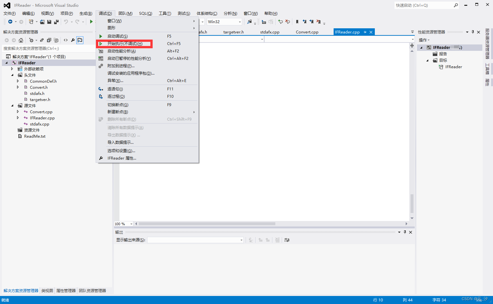The width and height of the screenshot is (493, 304).
Task: Click the quick launch search magnifier icon
Action: tap(456, 5)
